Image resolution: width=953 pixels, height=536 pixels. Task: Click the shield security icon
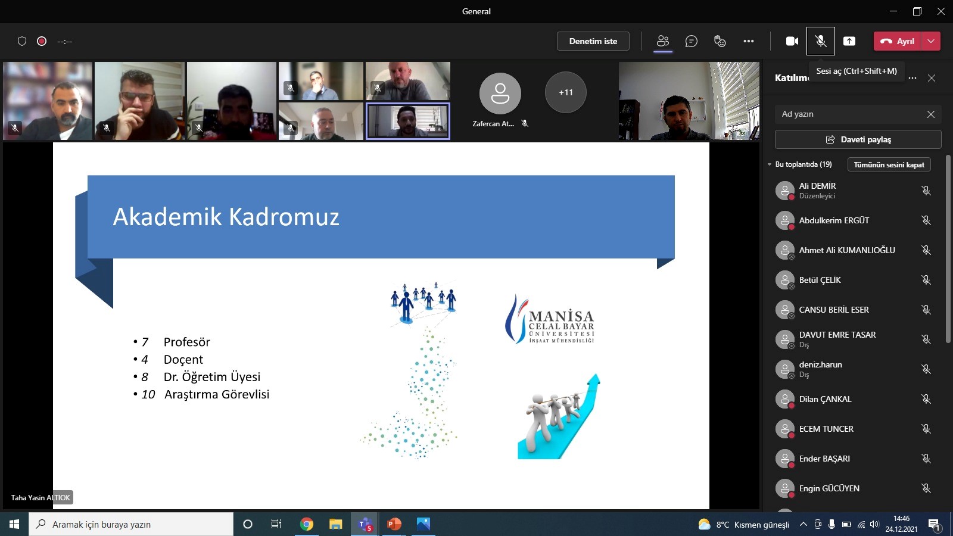point(22,41)
